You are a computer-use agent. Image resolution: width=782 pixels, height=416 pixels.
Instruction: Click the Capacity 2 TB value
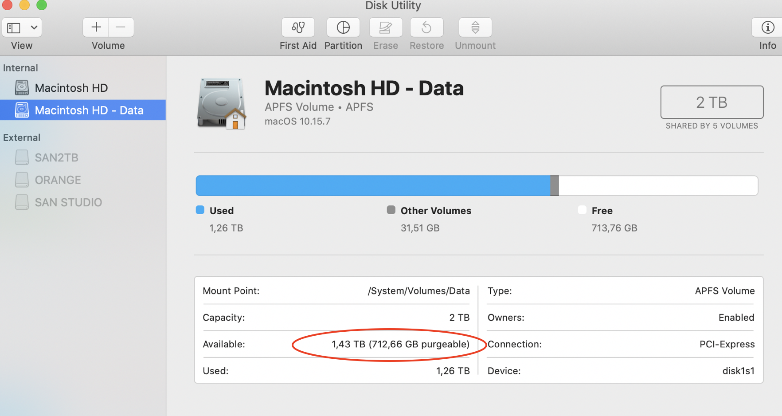pos(459,318)
